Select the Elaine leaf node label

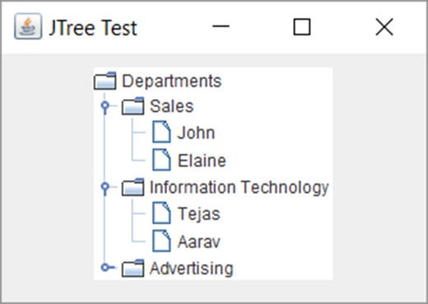[x=202, y=161]
